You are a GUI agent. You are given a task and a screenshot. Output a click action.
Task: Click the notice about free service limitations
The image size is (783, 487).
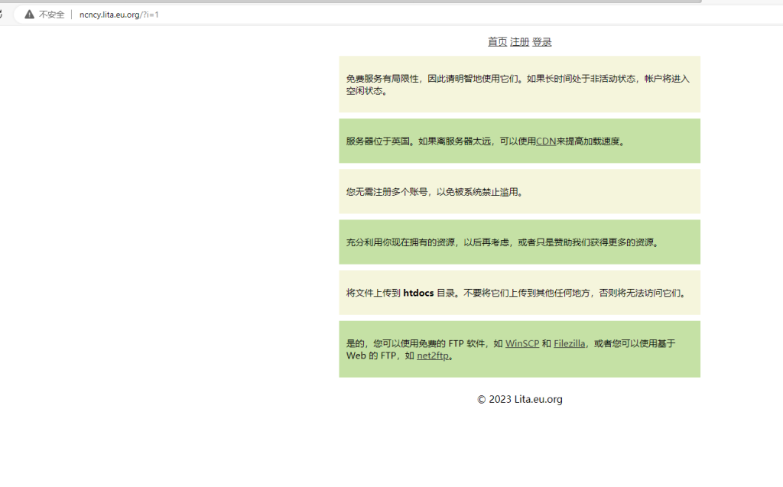tap(519, 84)
